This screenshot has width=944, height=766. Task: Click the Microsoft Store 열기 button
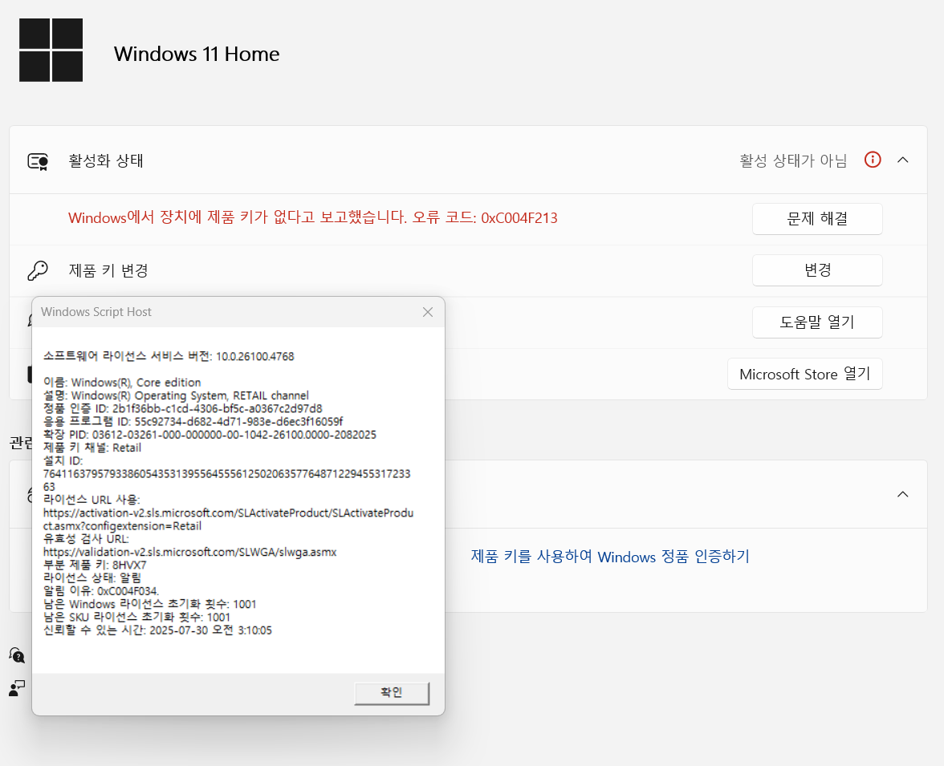tap(804, 375)
